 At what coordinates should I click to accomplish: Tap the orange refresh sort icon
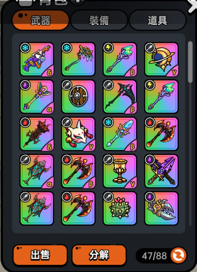(179, 255)
